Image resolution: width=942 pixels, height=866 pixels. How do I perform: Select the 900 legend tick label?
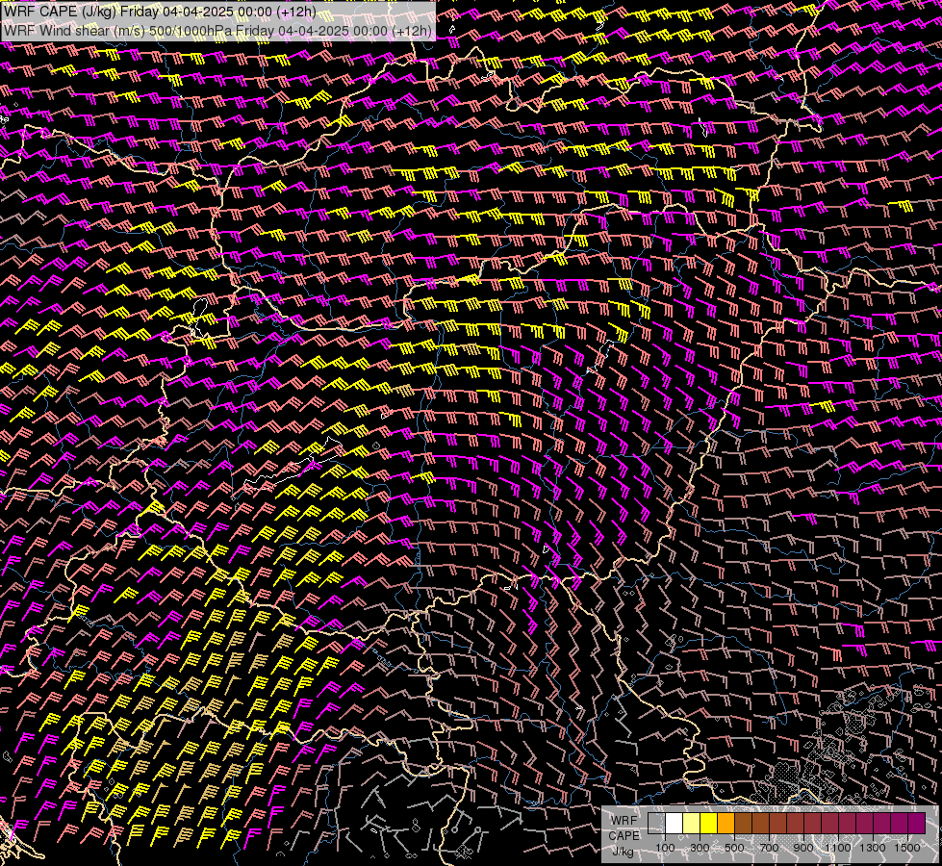point(803,848)
